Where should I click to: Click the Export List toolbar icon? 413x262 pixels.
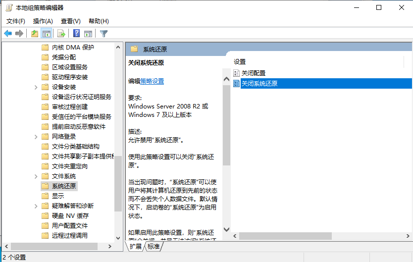point(61,34)
